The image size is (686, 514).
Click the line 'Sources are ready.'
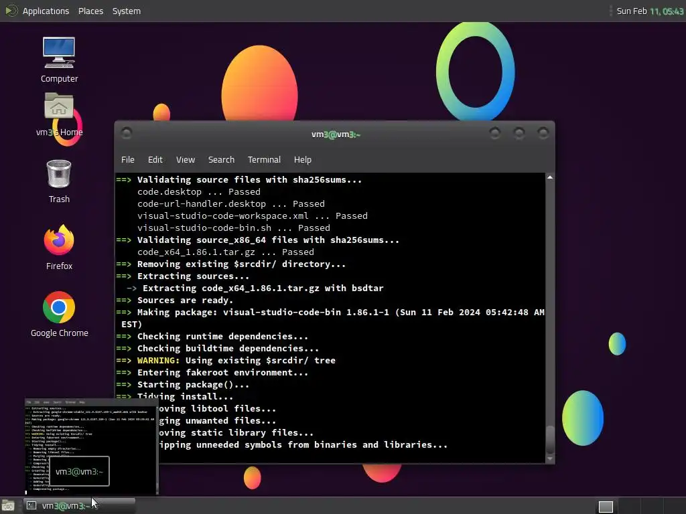click(x=185, y=301)
